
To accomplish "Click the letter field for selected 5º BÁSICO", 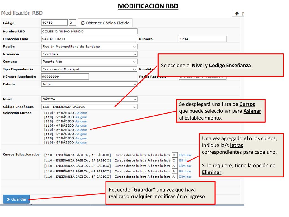I will click(x=174, y=177).
